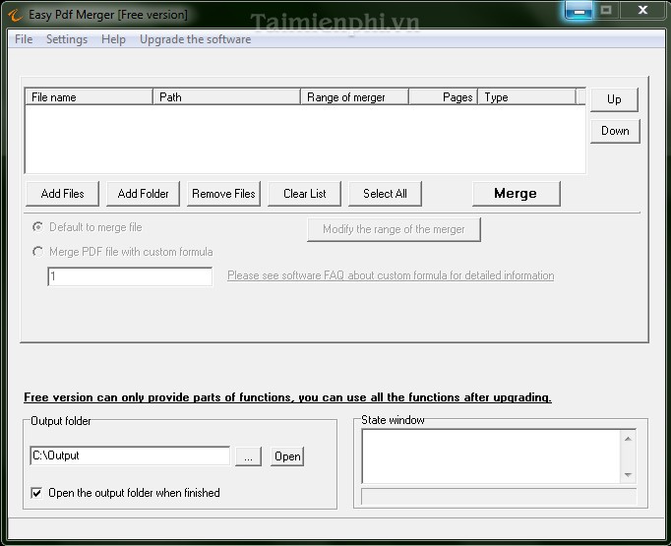Click the Remove Files button

(223, 194)
